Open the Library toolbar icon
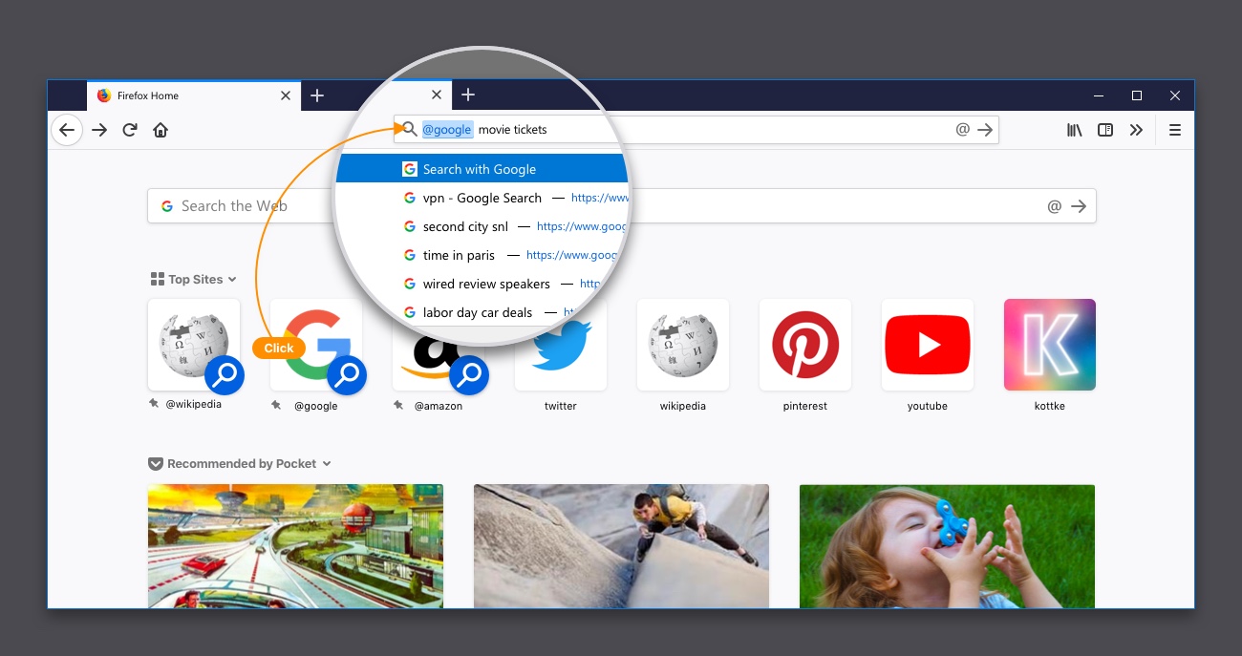Screen dimensions: 1242x656 (1075, 130)
